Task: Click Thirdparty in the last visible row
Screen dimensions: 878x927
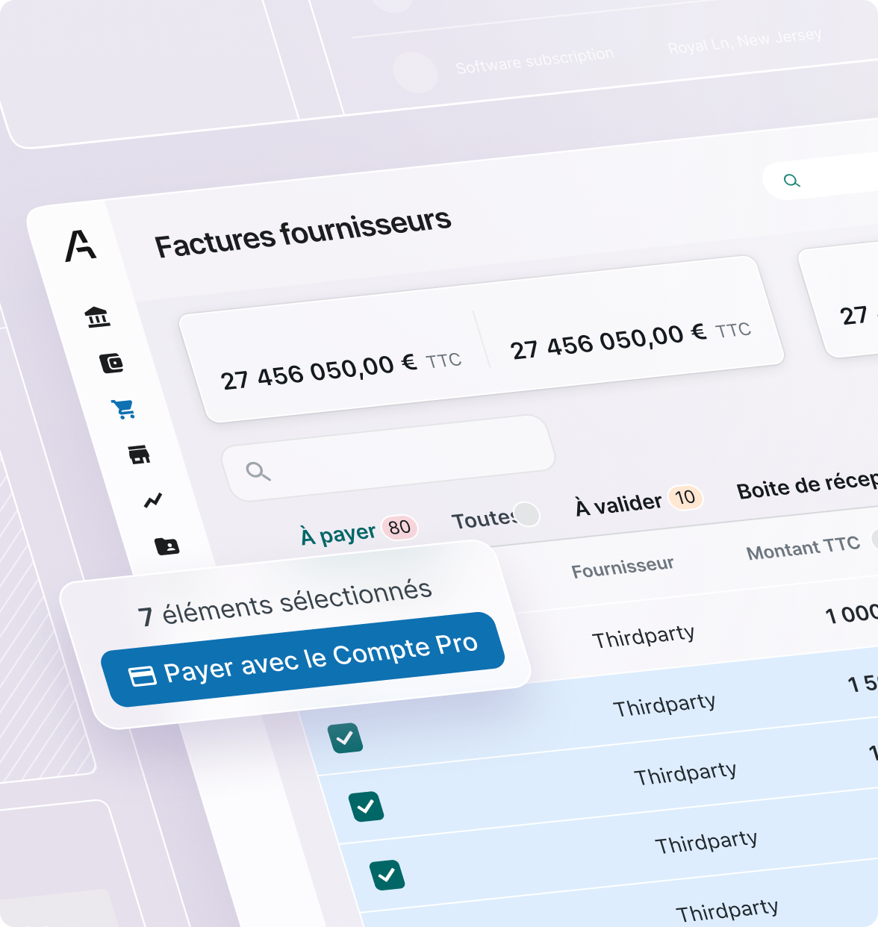Action: pos(727,911)
